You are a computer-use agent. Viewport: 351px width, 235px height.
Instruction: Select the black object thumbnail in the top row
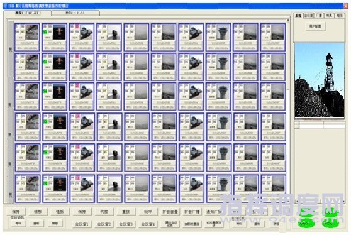114,33
